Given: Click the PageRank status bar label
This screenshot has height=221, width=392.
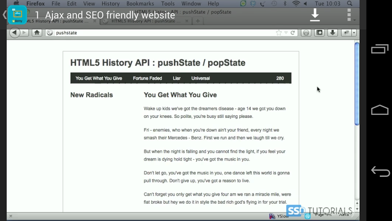Looking at the screenshot, I should click(323, 215).
